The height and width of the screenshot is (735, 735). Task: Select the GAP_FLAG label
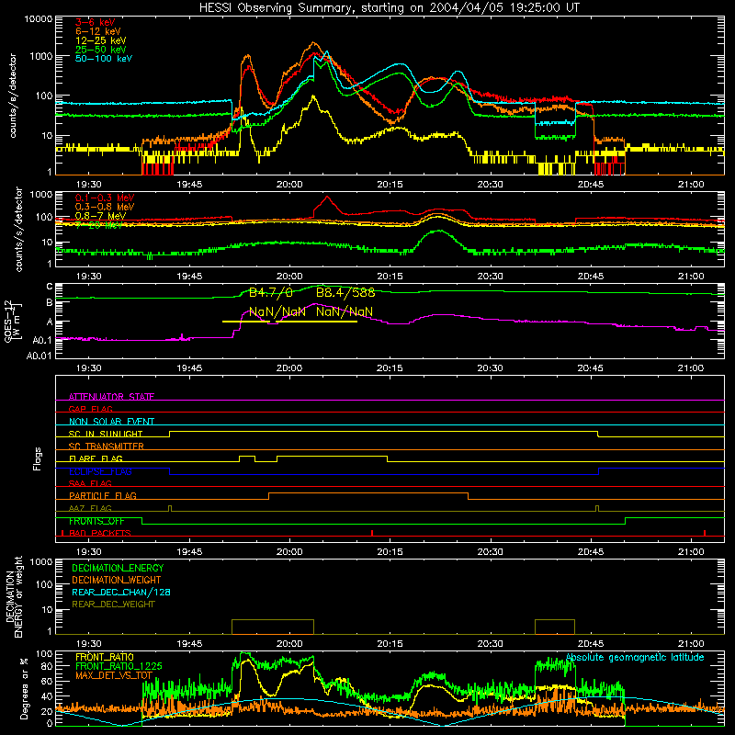pos(90,409)
